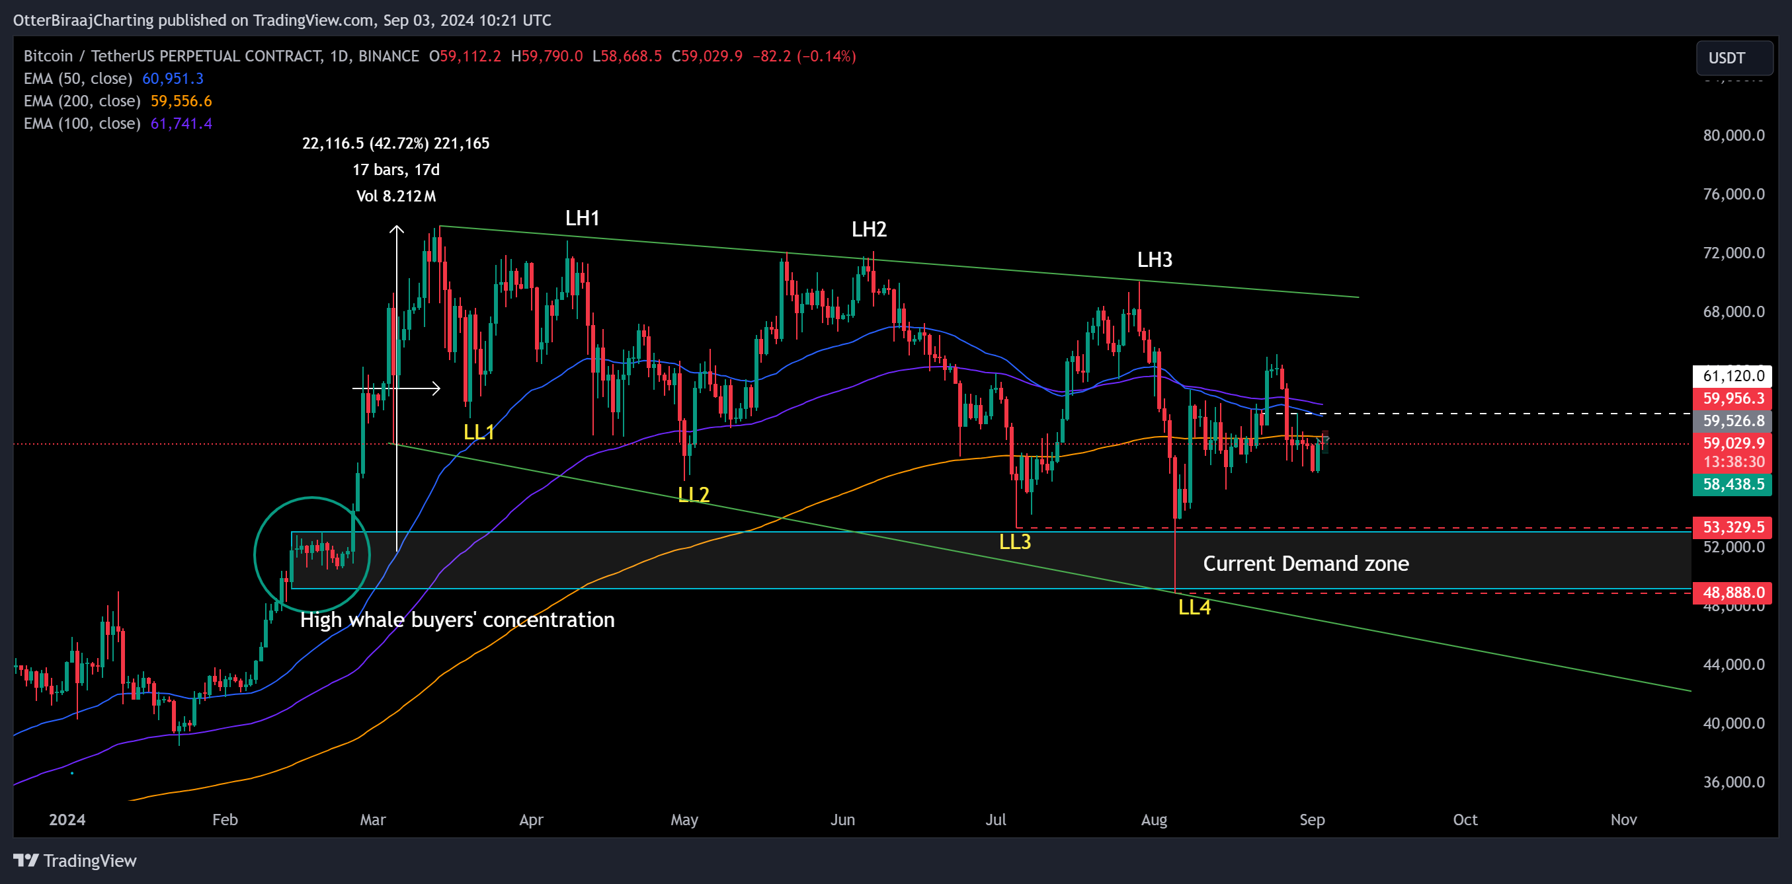Click the Sep label on the time axis
1792x884 pixels.
coord(1312,819)
